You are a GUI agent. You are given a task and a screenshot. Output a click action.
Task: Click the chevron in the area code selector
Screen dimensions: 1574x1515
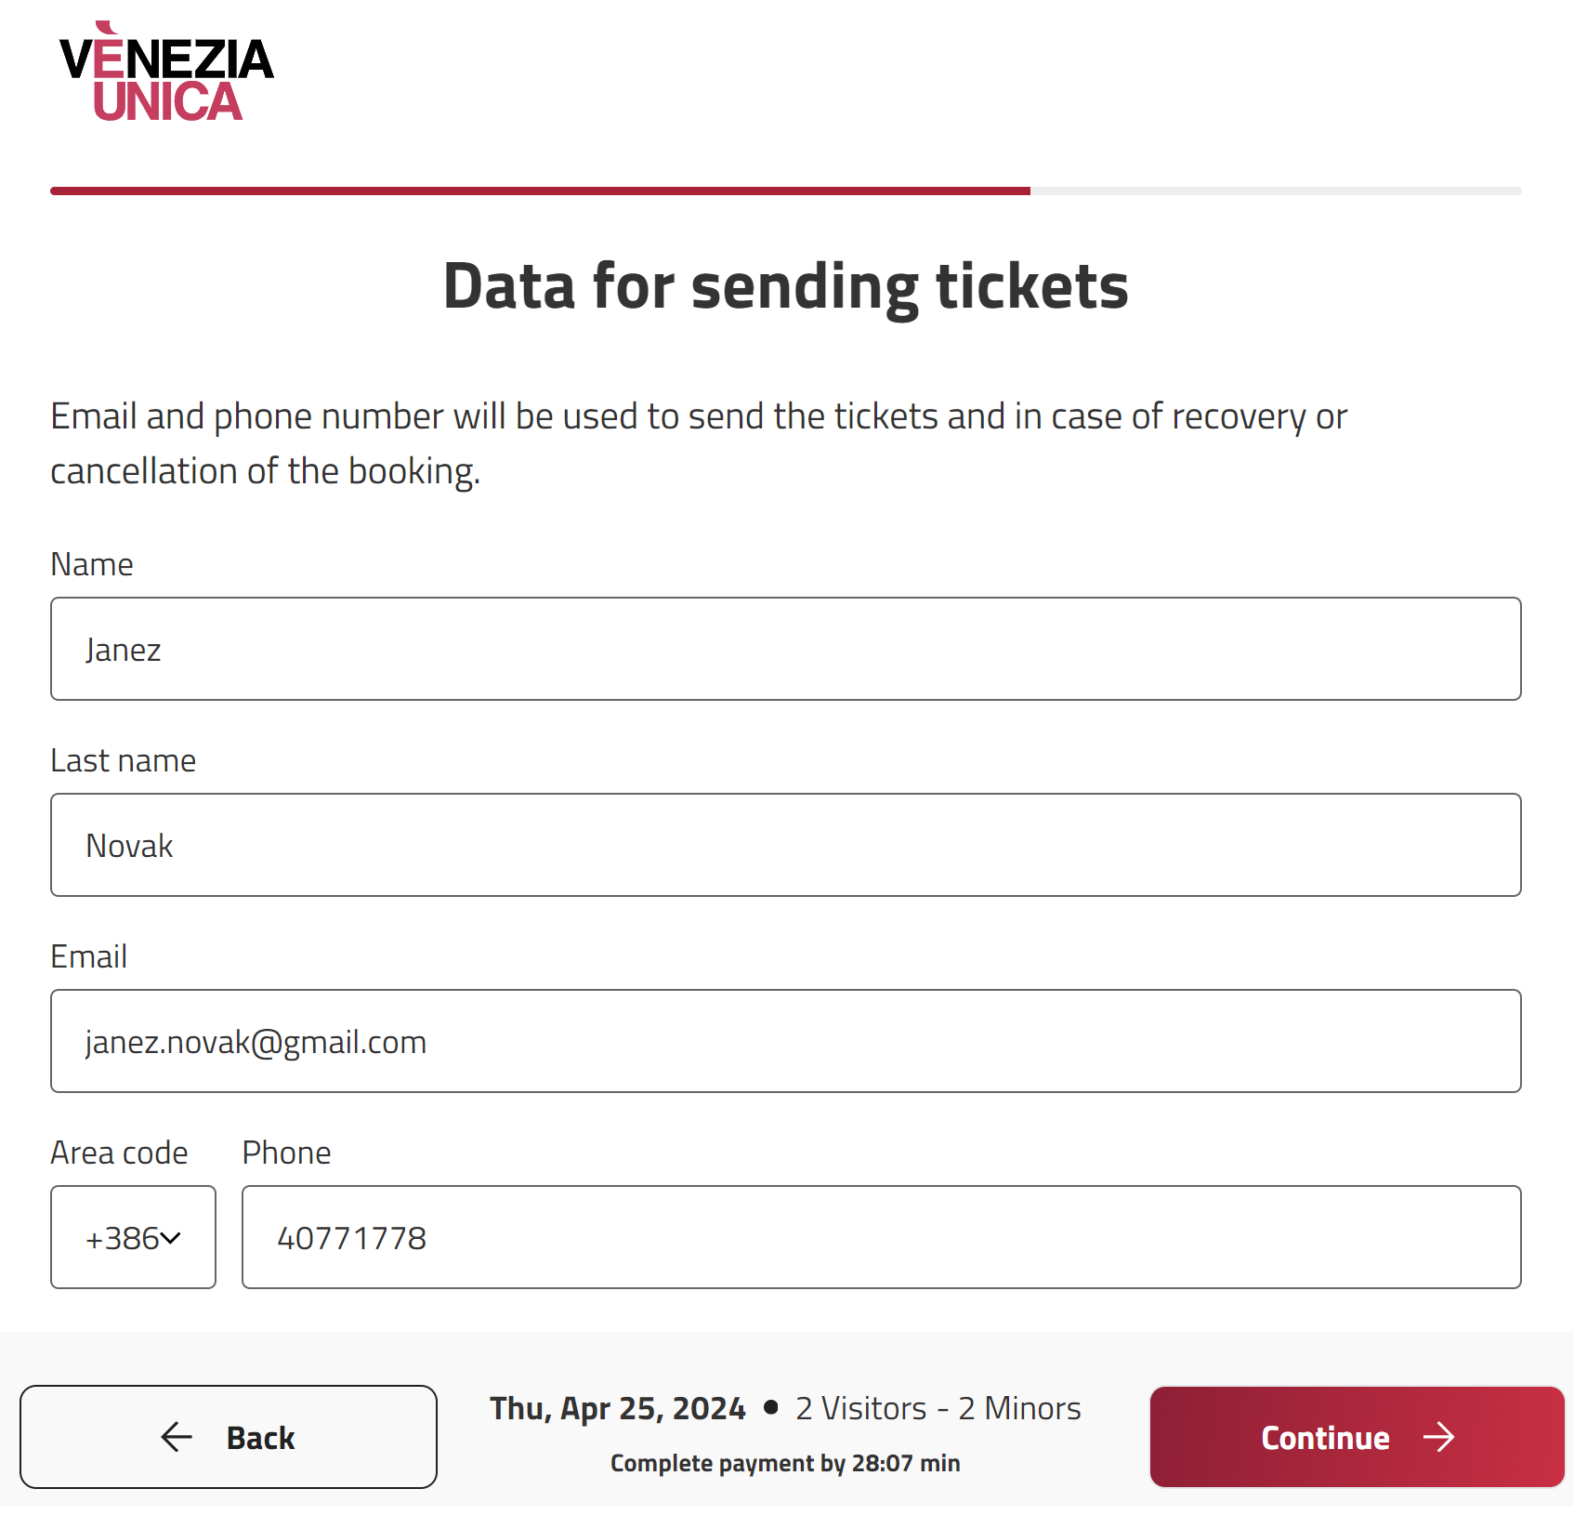[170, 1238]
